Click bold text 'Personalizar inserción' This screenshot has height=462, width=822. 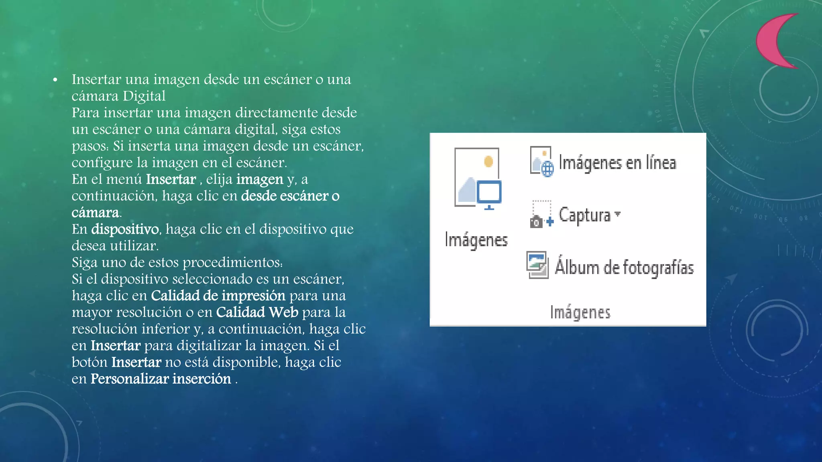pyautogui.click(x=161, y=379)
